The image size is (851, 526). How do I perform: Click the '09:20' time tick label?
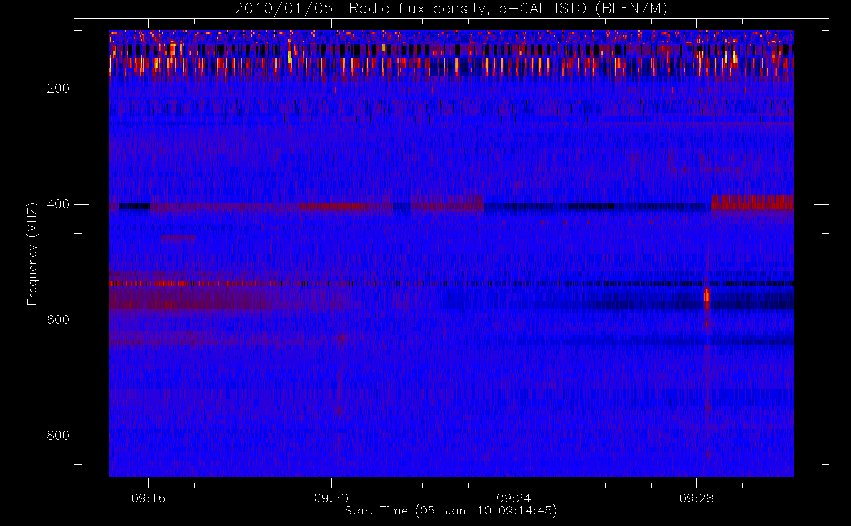pyautogui.click(x=331, y=498)
